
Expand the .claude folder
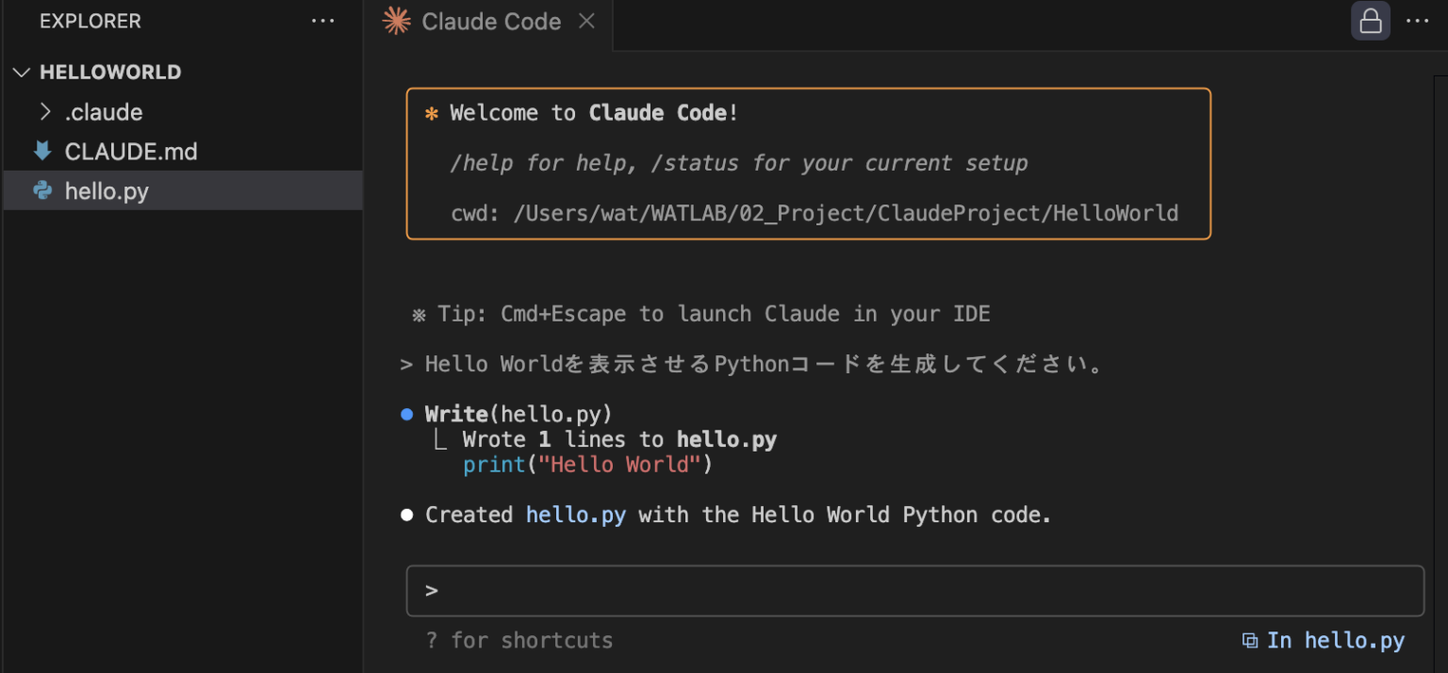coord(44,111)
